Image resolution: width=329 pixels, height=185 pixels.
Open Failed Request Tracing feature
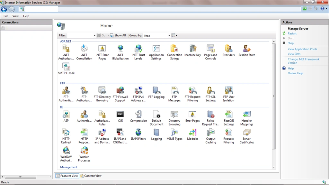click(x=211, y=118)
